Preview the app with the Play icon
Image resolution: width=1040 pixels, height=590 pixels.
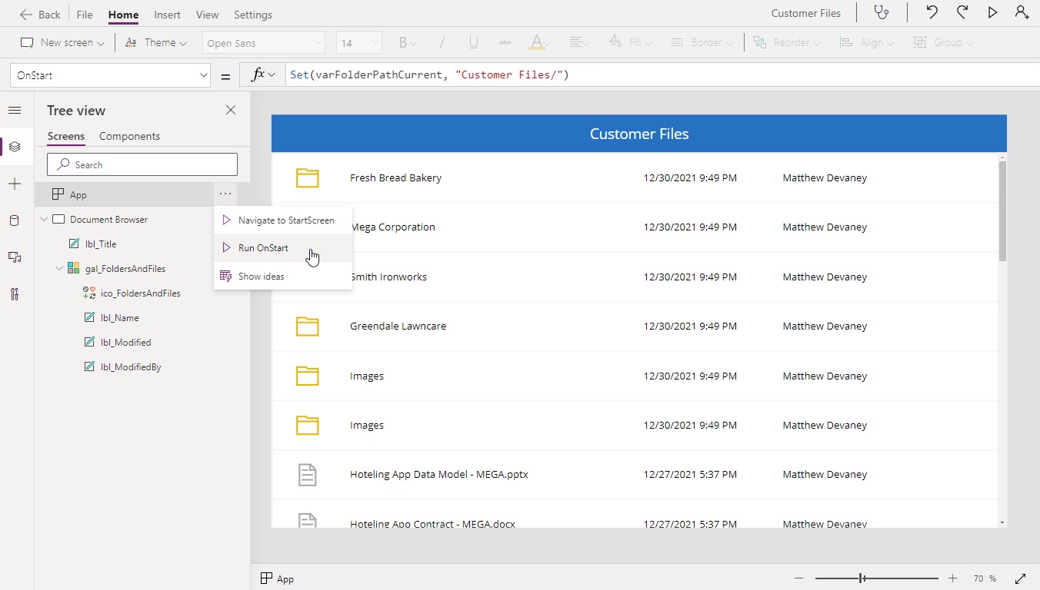coord(992,12)
